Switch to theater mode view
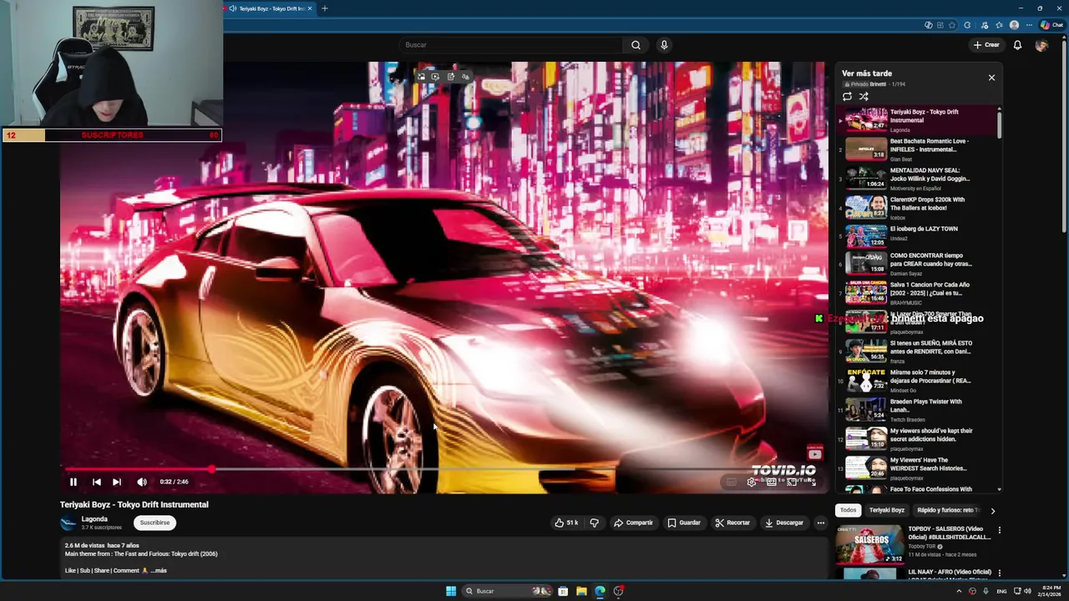The width and height of the screenshot is (1069, 601). pos(772,482)
